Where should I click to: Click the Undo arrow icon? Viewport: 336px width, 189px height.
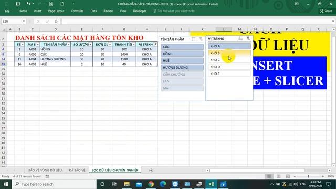click(x=28, y=4)
